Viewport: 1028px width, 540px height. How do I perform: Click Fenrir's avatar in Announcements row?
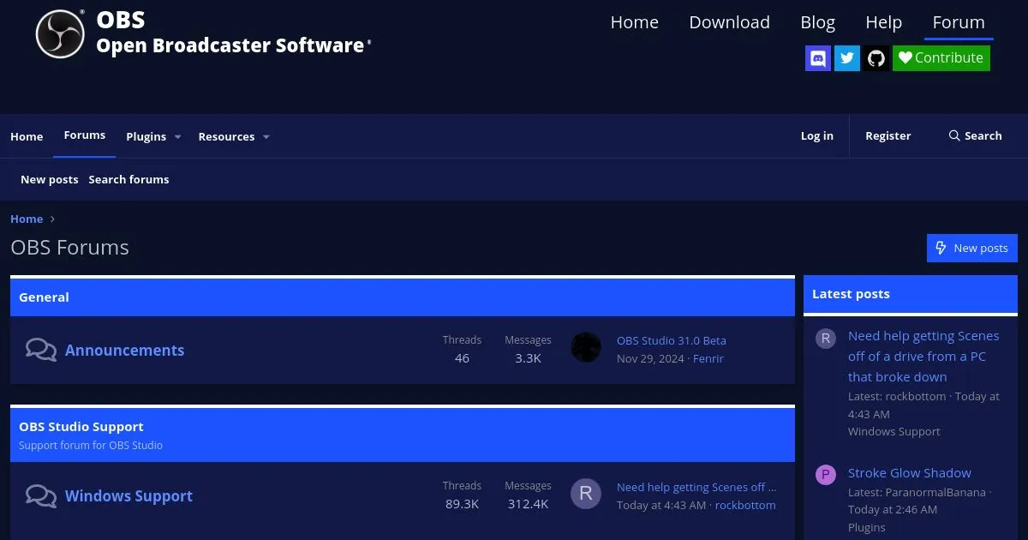click(586, 347)
